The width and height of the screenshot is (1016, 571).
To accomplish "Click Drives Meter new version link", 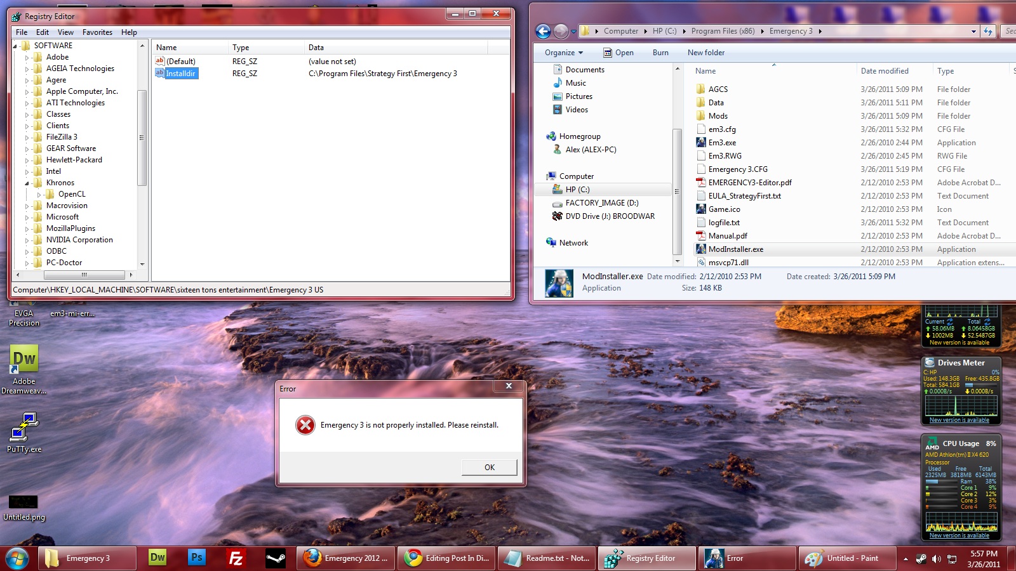I will (x=959, y=420).
